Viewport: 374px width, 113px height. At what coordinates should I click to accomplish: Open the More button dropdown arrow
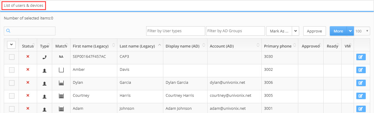click(350, 31)
